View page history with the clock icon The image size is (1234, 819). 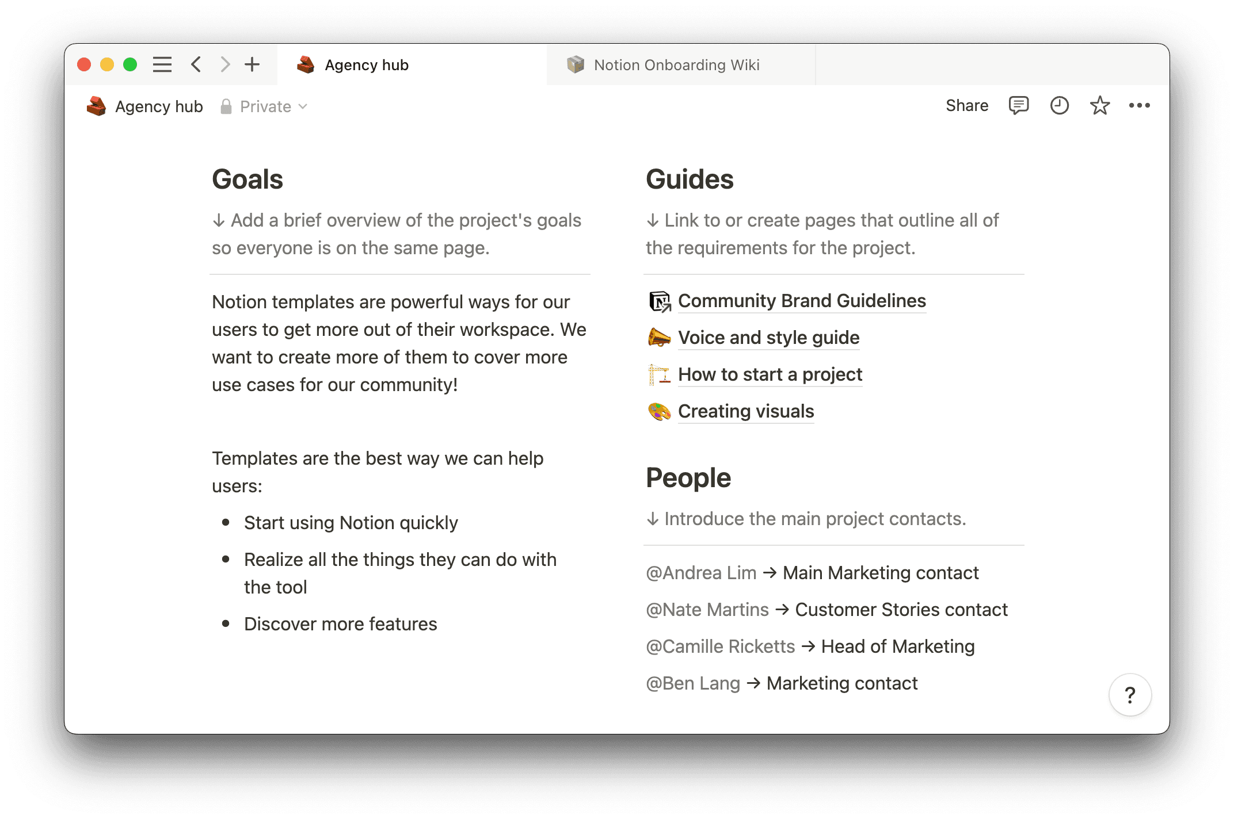coord(1059,105)
